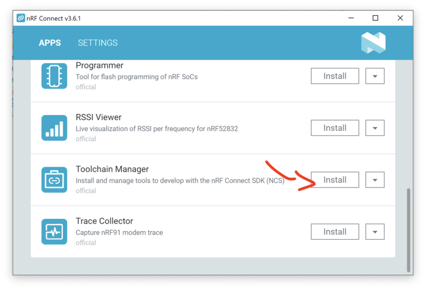Install the RSSI Viewer app
The image size is (426, 290).
(x=335, y=128)
